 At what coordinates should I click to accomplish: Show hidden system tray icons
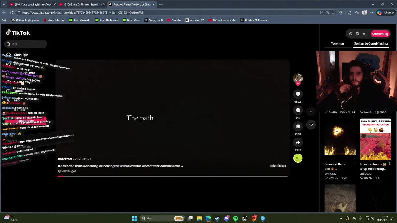tap(341, 218)
